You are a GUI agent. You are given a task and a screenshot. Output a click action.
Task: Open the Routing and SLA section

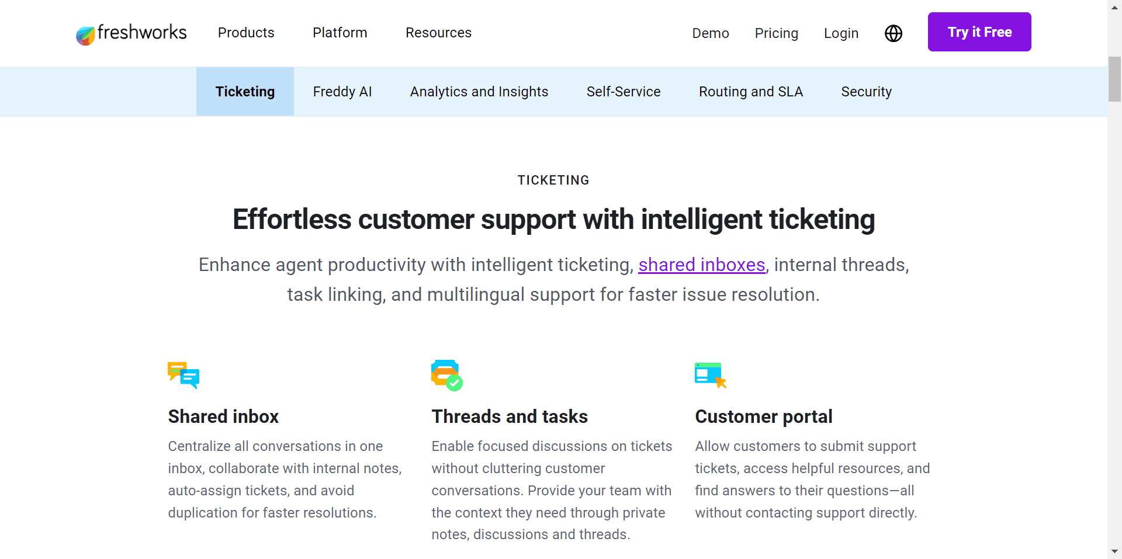[751, 91]
